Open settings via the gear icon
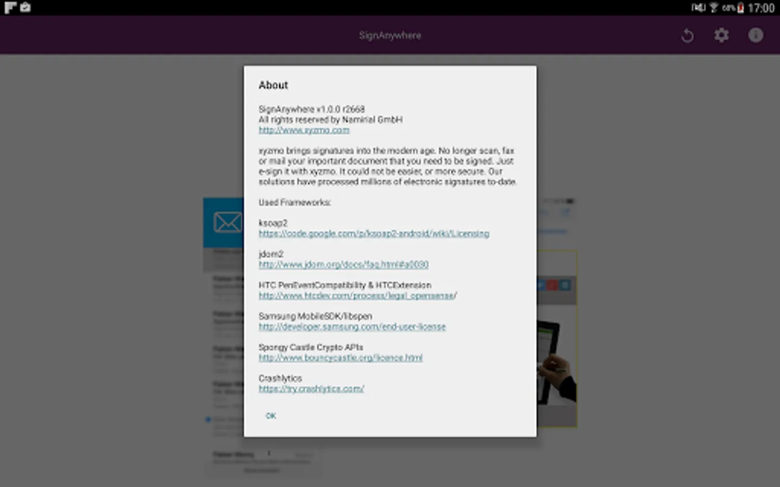This screenshot has height=487, width=780. click(721, 36)
